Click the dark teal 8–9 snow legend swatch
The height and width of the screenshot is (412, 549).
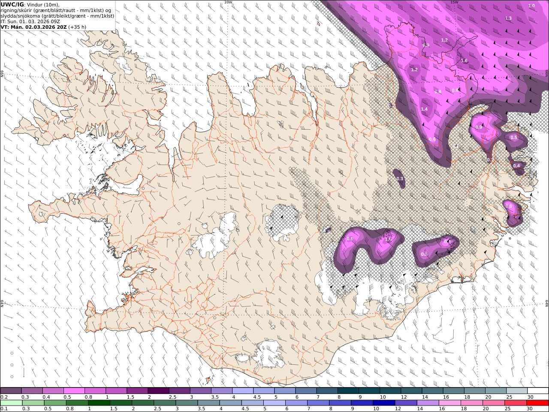pos(348,391)
